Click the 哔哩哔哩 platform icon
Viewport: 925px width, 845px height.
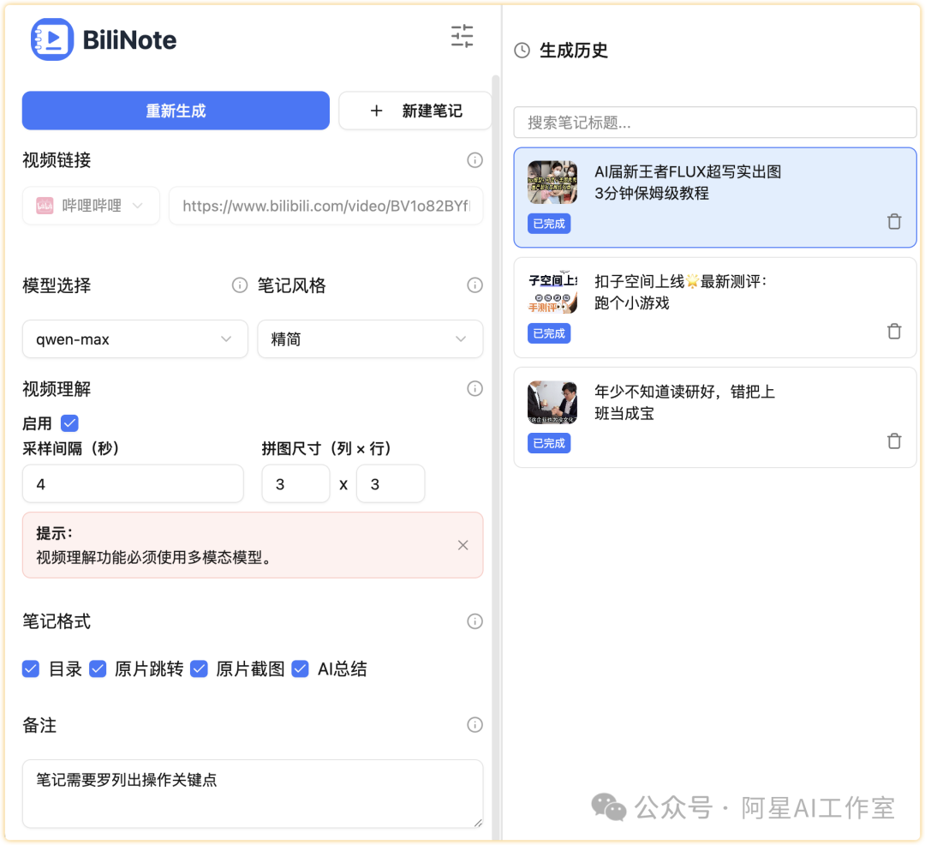[45, 206]
